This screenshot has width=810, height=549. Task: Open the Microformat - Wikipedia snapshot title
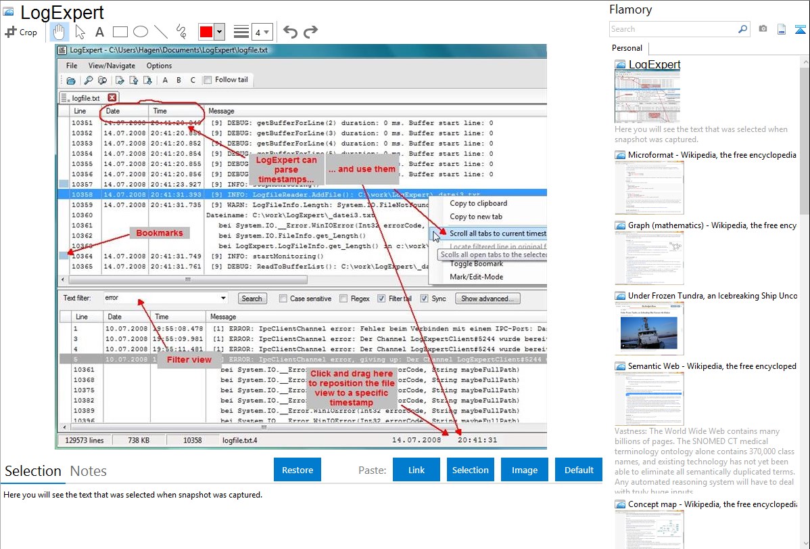coord(712,155)
